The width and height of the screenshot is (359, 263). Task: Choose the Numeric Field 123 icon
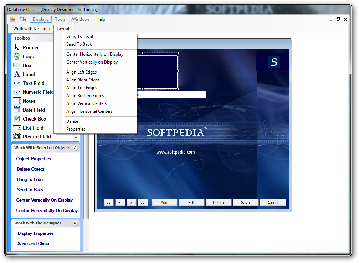pyautogui.click(x=17, y=92)
